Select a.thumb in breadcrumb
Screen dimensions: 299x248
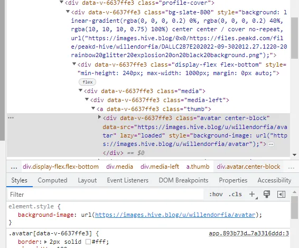click(x=198, y=167)
